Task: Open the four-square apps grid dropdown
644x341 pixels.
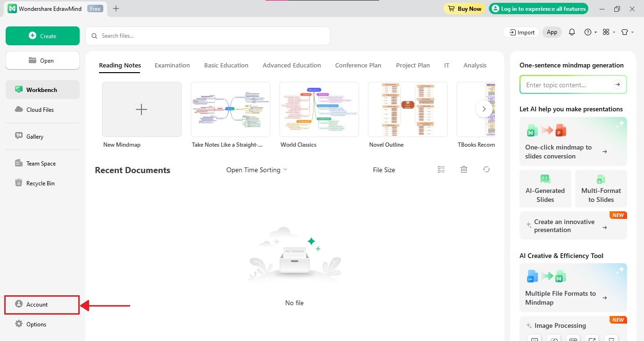Action: point(609,32)
